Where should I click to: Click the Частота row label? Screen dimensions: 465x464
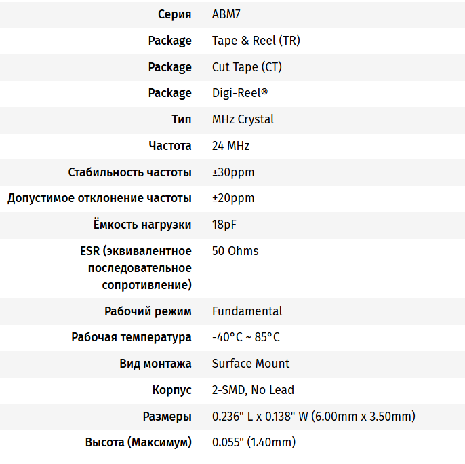[x=170, y=146]
